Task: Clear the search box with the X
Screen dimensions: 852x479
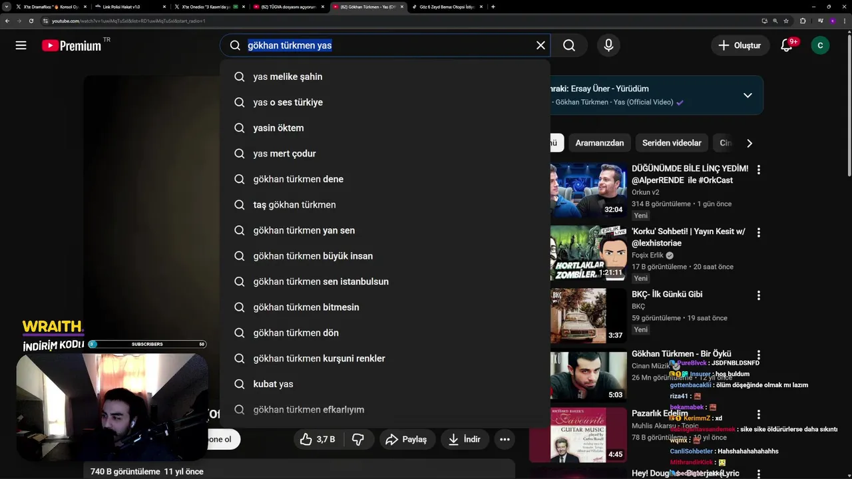Action: 540,45
